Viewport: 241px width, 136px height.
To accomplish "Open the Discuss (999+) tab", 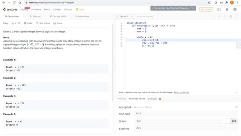I will (59, 16).
